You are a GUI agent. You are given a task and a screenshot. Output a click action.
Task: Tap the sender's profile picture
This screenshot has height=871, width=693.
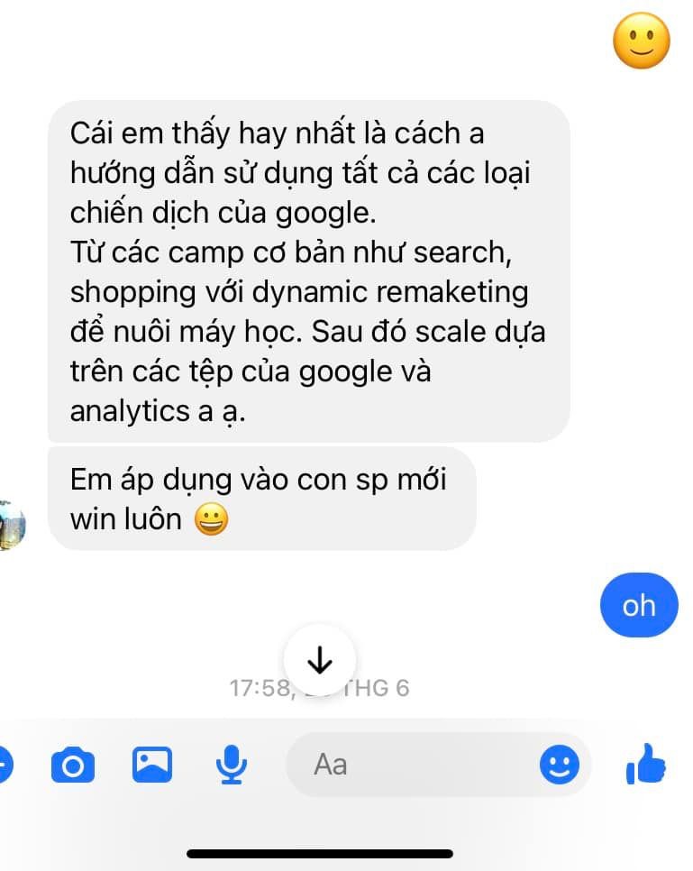(x=13, y=526)
